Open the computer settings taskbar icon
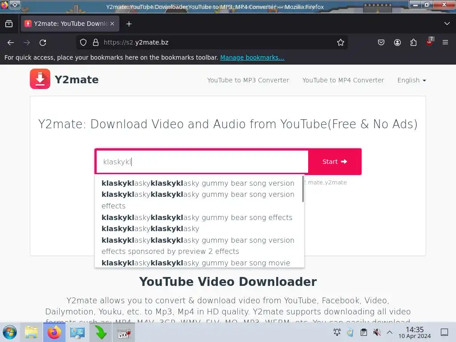This screenshot has height=342, width=456. (77, 332)
